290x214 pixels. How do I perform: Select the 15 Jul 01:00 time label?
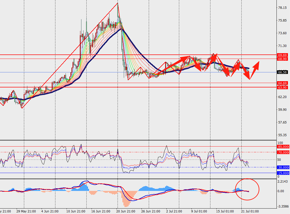pyautogui.click(x=225, y=211)
